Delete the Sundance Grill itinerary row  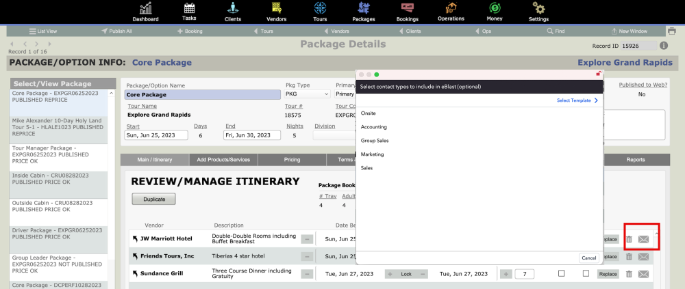point(629,274)
